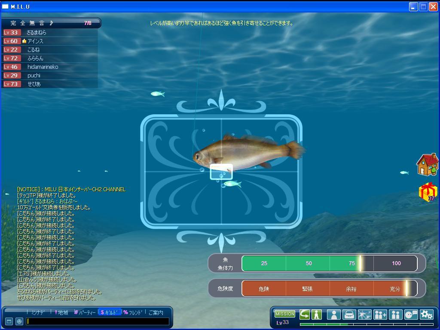Open the bag inventory icon

tap(349, 315)
